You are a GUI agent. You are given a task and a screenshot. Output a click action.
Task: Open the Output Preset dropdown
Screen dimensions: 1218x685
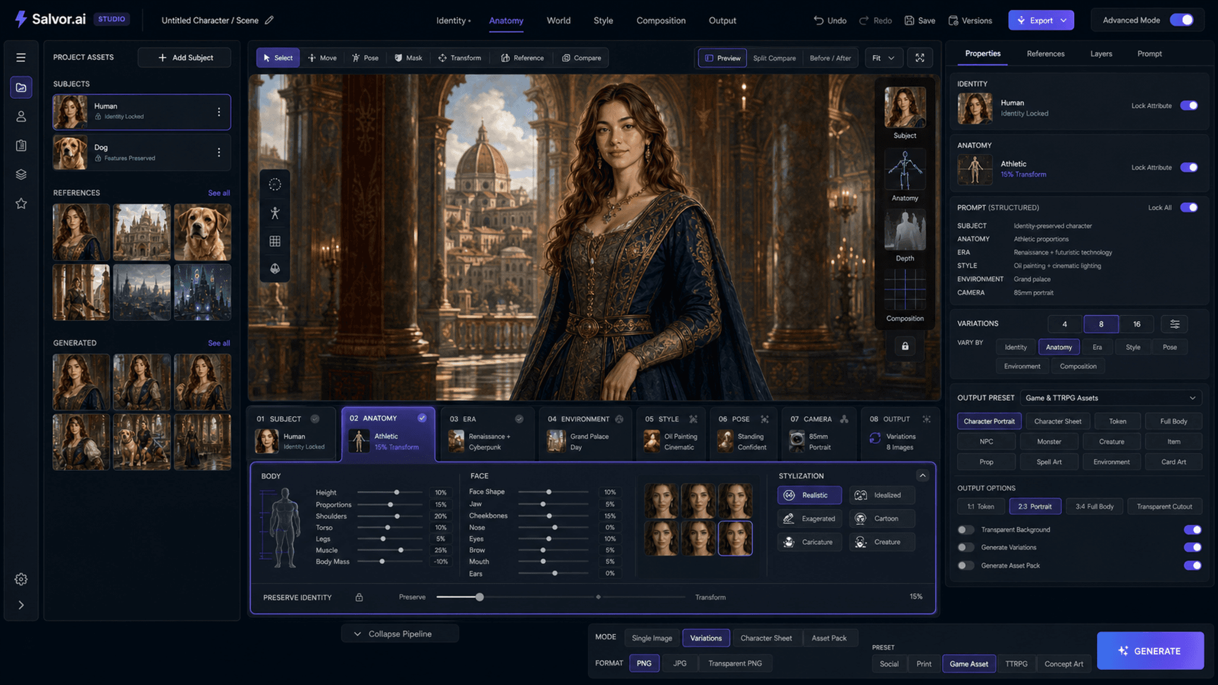coord(1111,398)
